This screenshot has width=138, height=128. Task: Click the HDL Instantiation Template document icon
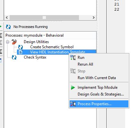21,52
